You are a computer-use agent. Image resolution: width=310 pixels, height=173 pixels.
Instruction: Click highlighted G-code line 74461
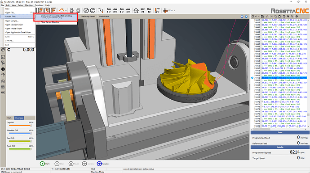(284, 78)
